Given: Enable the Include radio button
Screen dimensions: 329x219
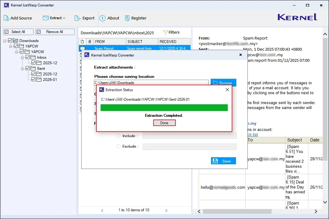Looking at the screenshot, I should 118,136.
